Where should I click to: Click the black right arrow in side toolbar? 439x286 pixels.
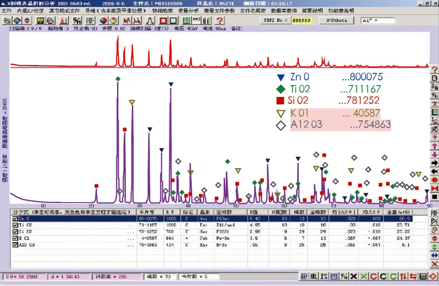434,162
